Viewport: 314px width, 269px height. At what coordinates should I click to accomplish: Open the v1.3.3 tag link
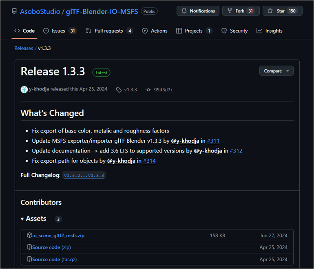130,90
